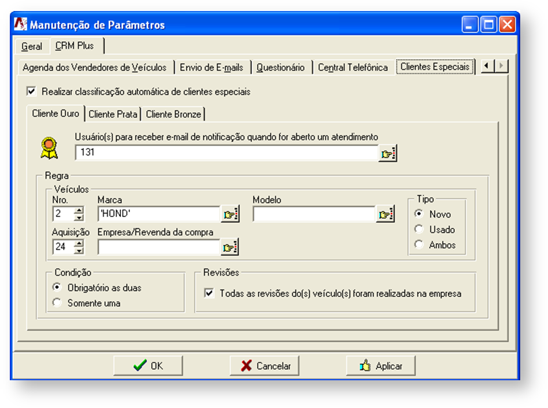The height and width of the screenshot is (408, 548).
Task: Click into the Modelo text field
Action: [314, 215]
